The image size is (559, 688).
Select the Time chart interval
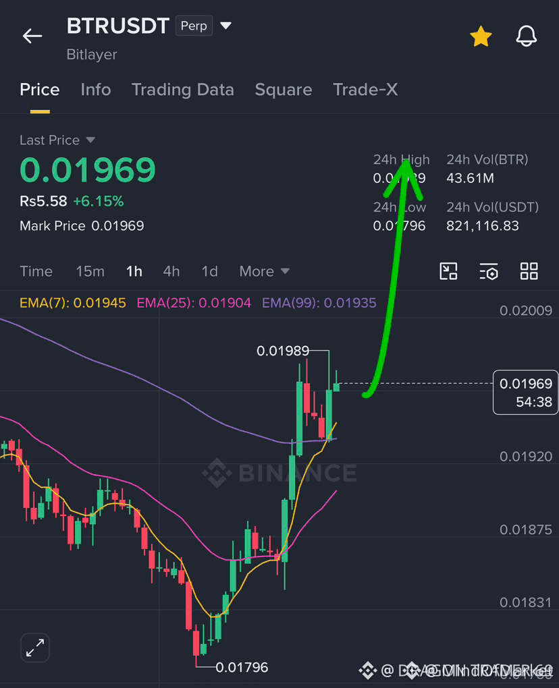coord(36,271)
